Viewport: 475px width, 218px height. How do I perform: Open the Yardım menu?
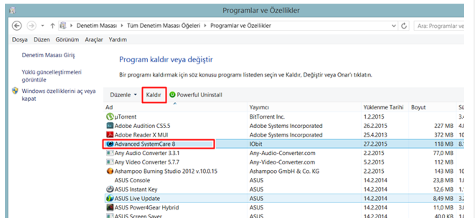pos(118,40)
